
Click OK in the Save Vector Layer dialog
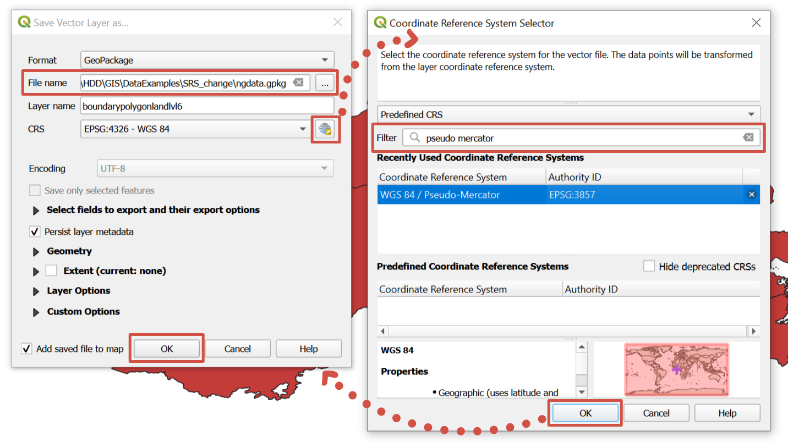click(x=166, y=348)
